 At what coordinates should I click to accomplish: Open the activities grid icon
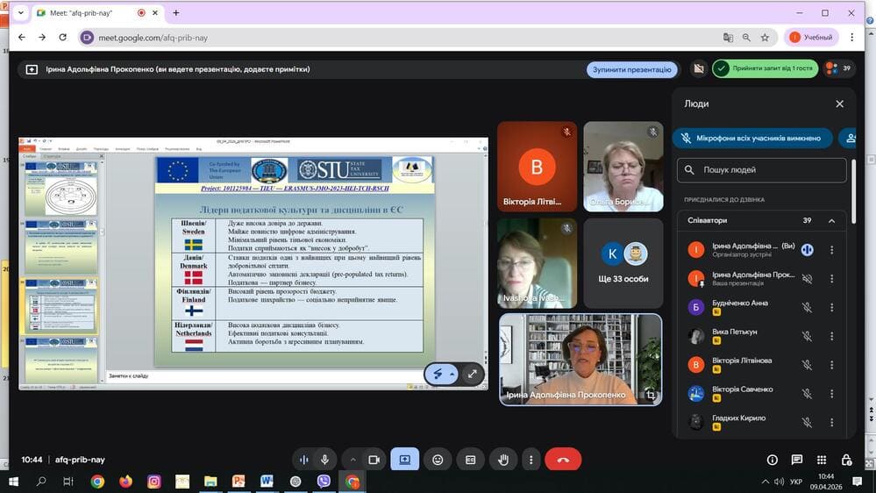coord(822,460)
